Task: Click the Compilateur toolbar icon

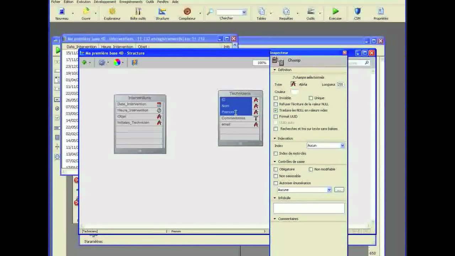Action: point(187,11)
